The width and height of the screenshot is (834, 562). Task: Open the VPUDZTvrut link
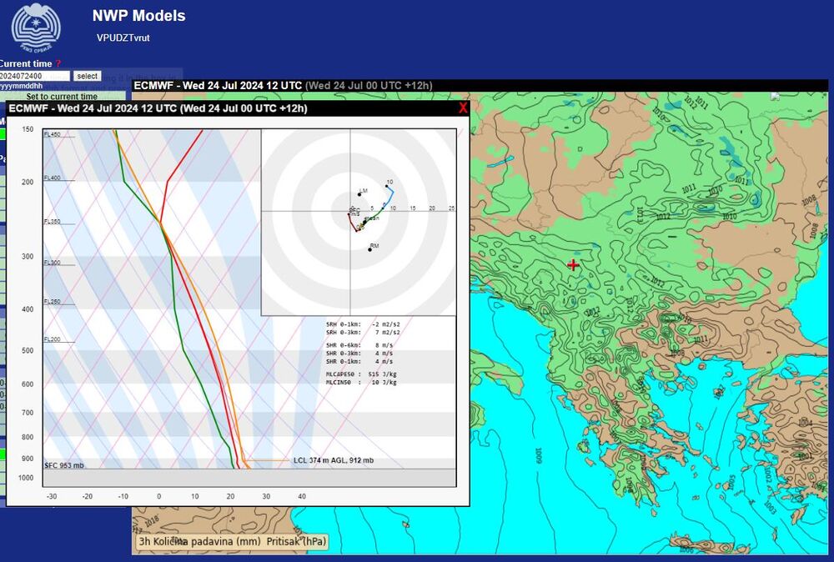(123, 38)
